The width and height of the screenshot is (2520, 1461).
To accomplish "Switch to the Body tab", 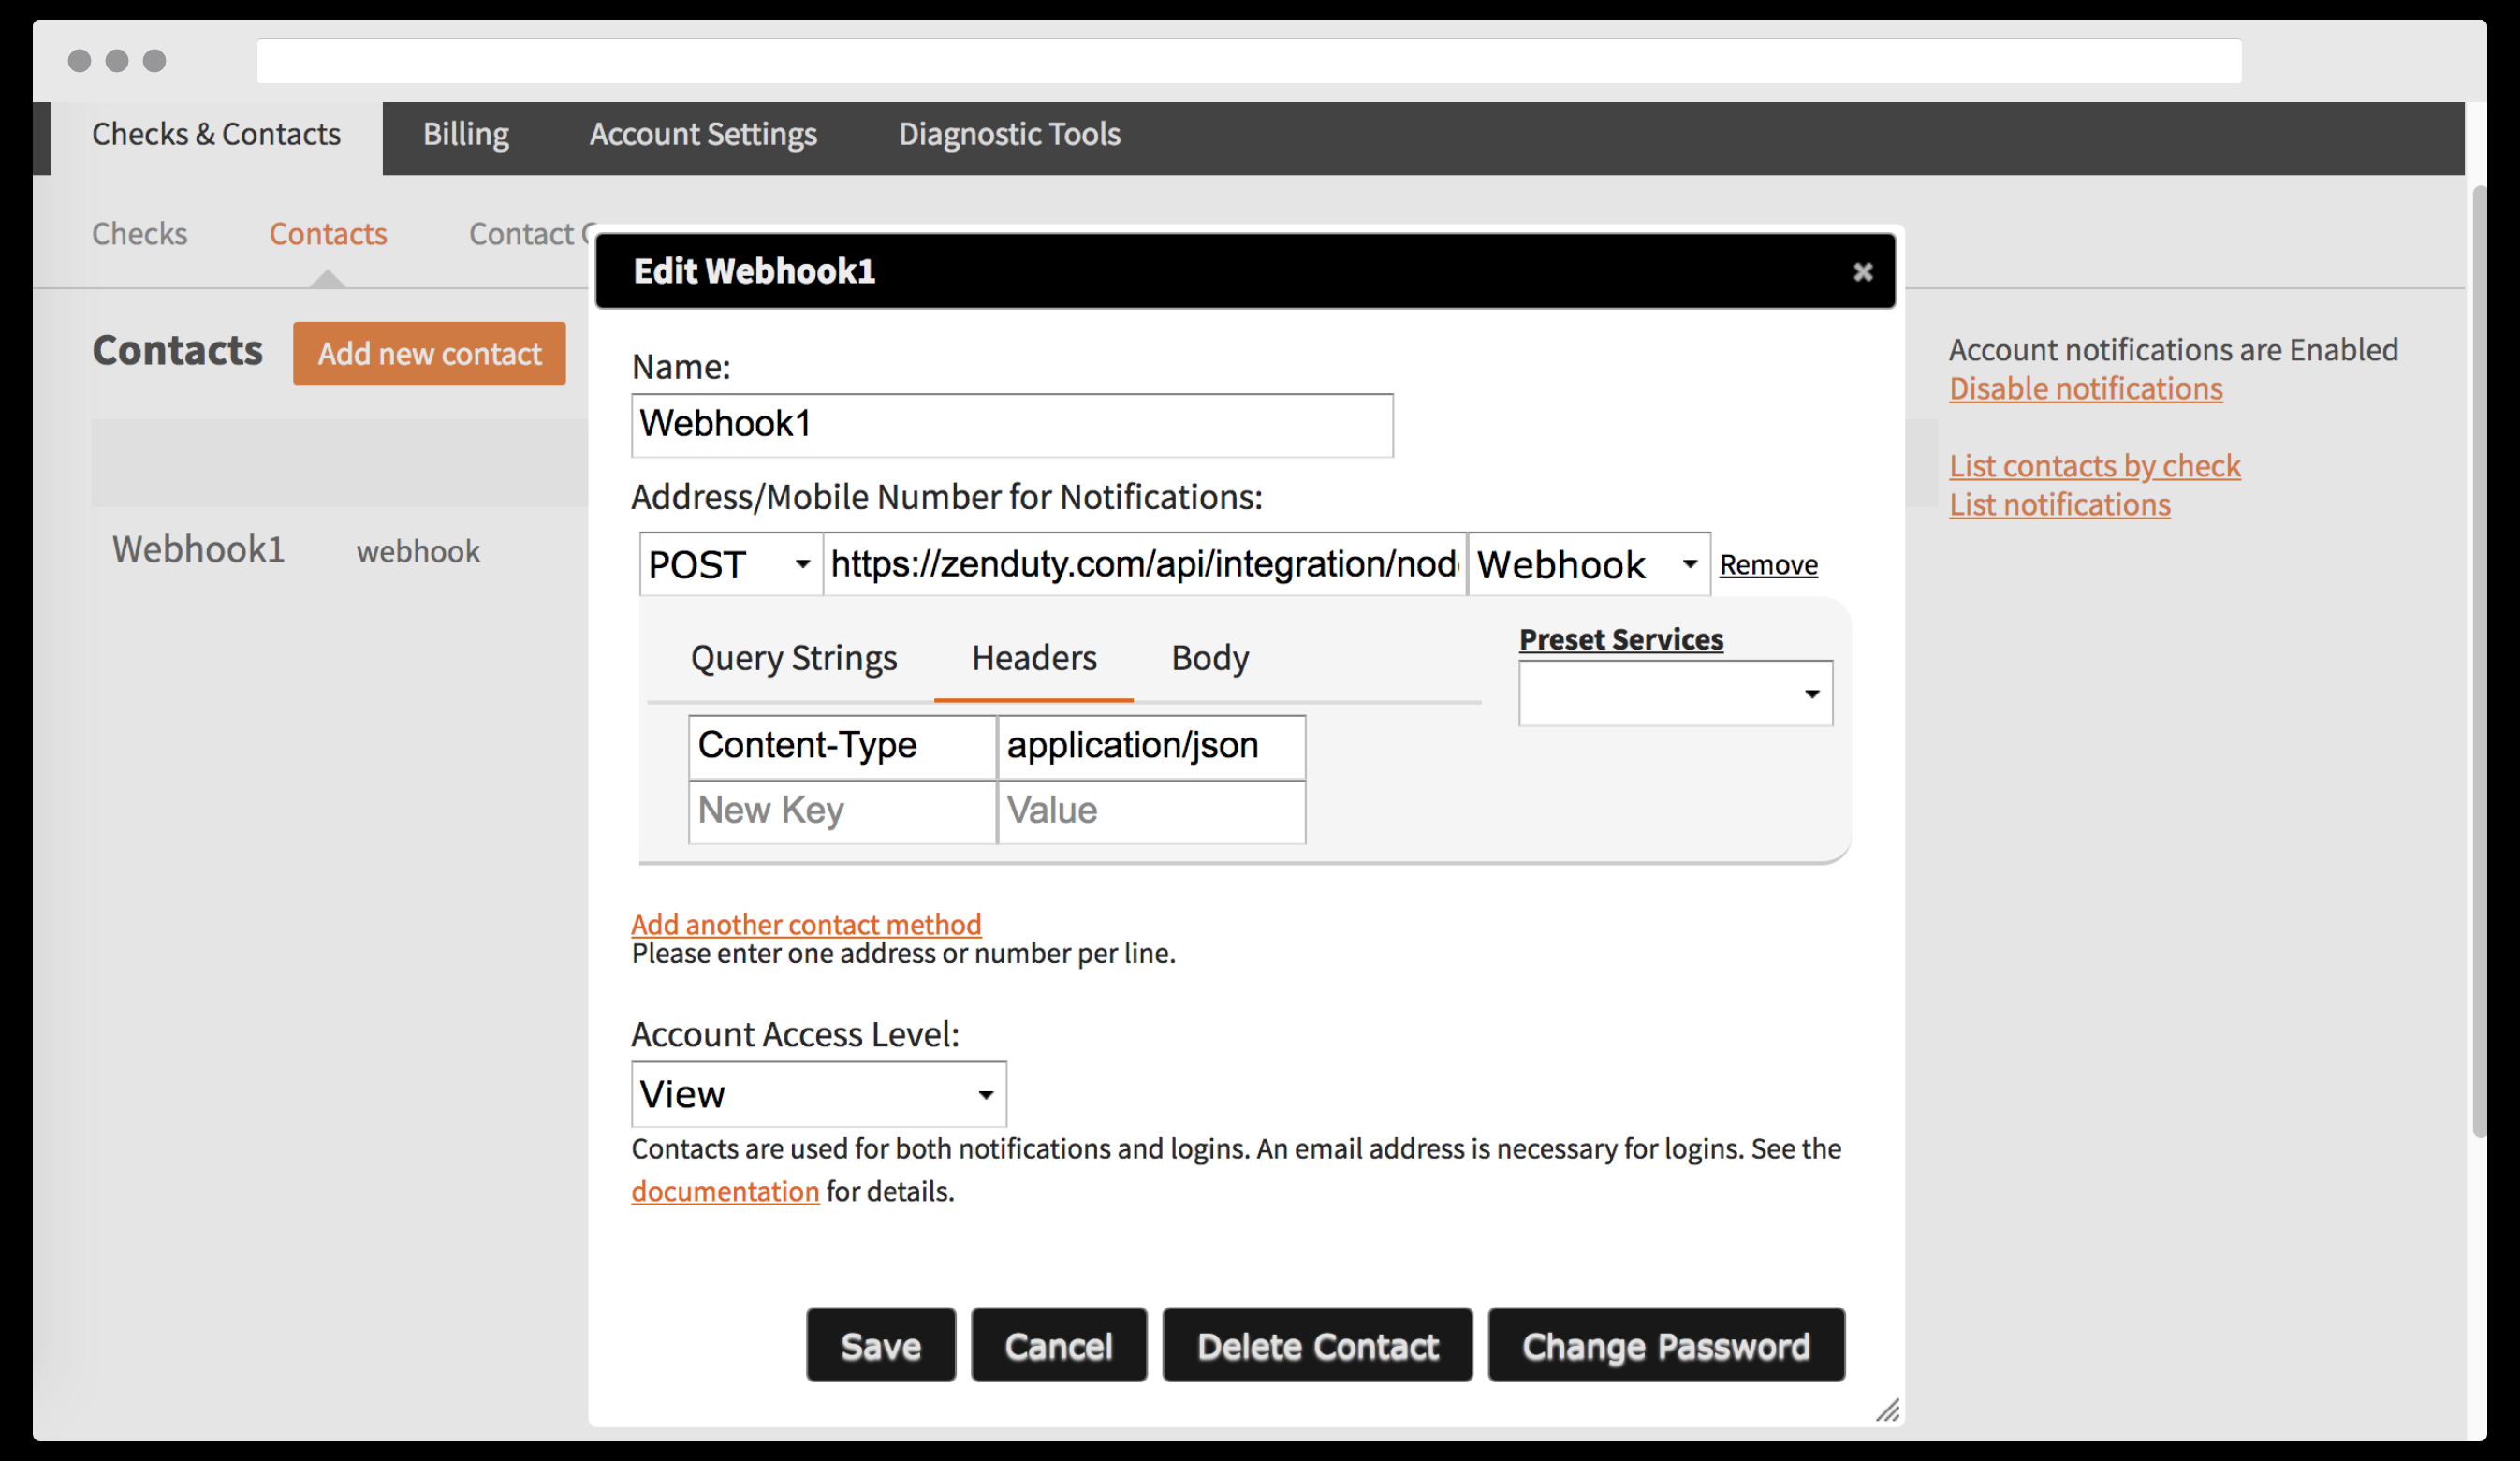I will (1209, 658).
